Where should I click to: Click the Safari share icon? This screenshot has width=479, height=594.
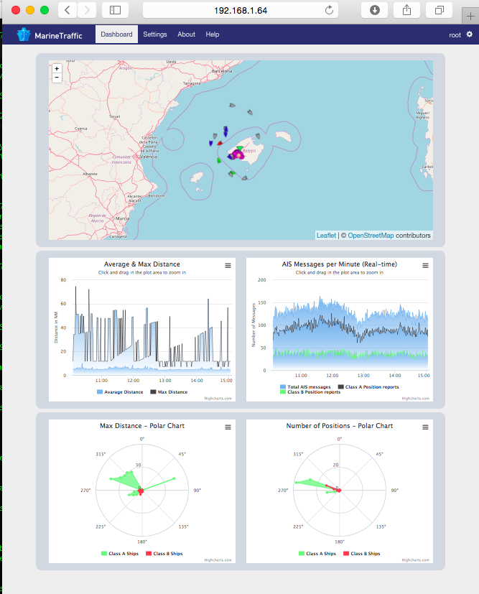(x=406, y=10)
